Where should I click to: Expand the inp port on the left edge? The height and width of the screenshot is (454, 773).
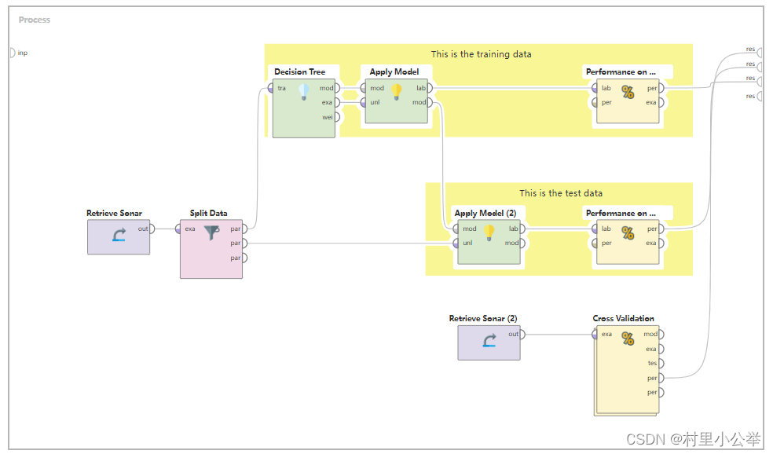click(13, 53)
